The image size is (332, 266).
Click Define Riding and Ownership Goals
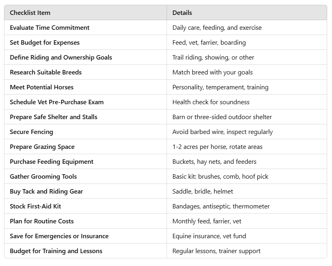click(x=61, y=58)
